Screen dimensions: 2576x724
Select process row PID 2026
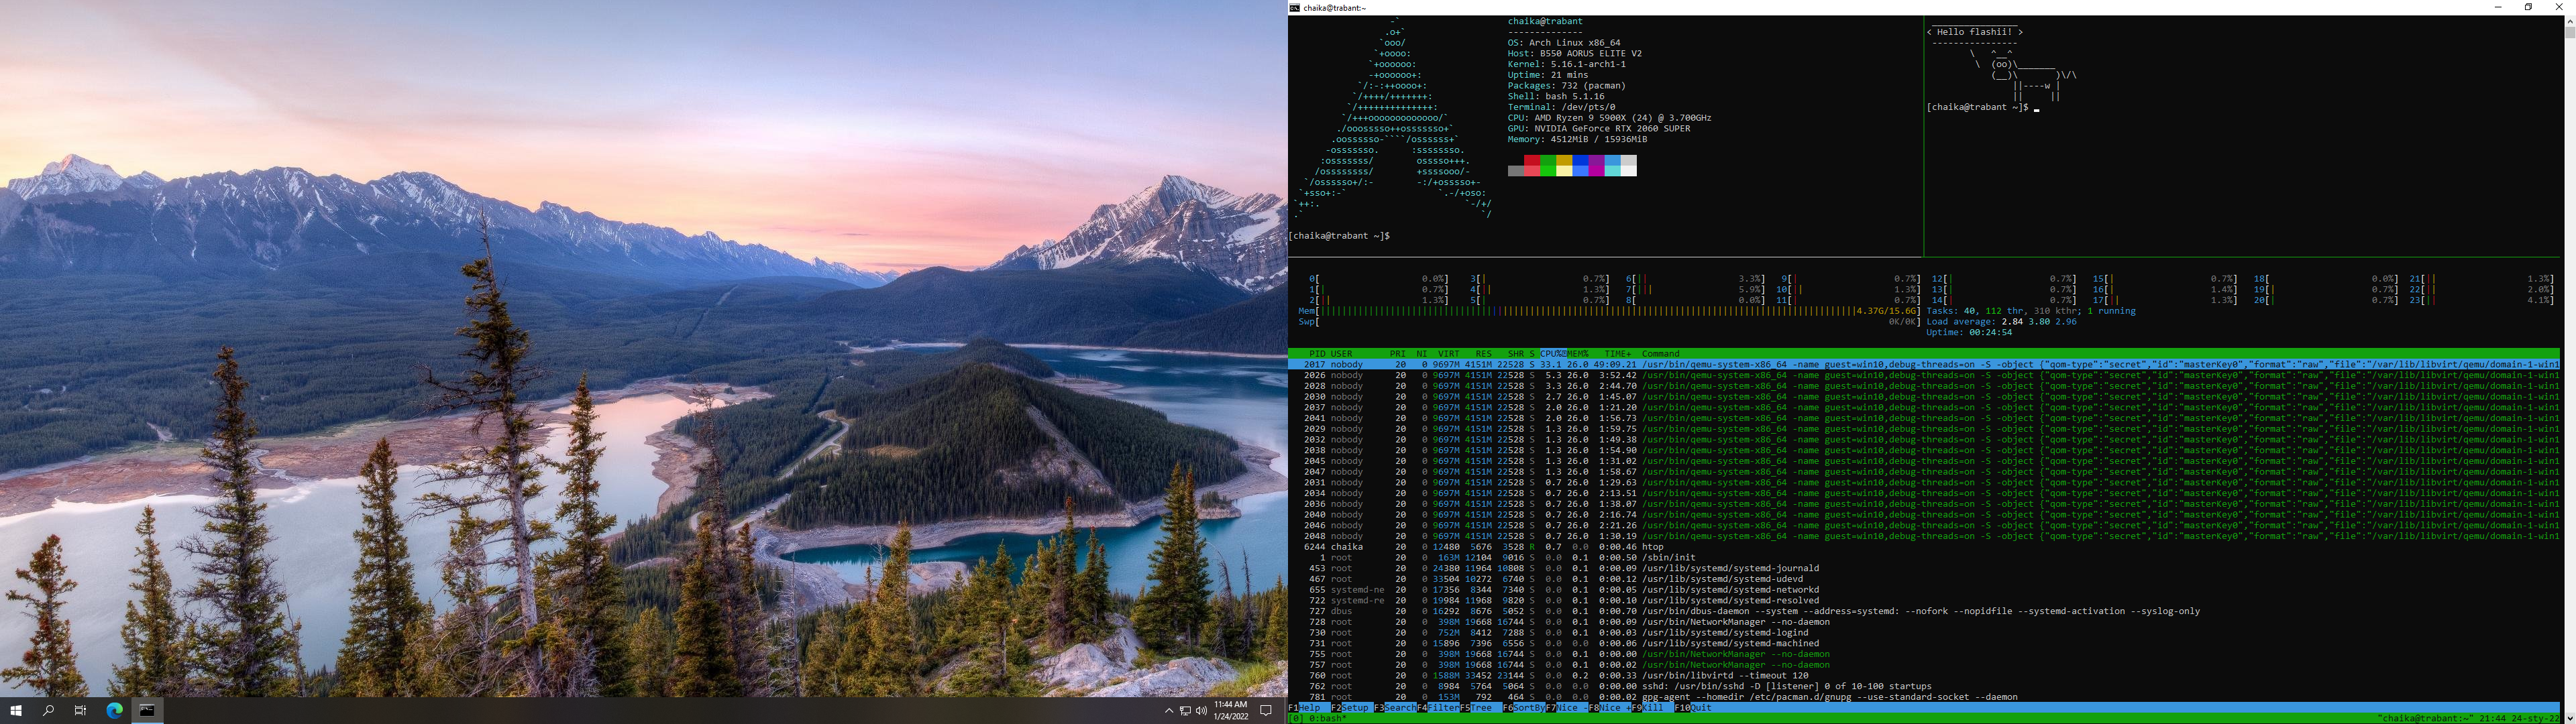[1924, 376]
